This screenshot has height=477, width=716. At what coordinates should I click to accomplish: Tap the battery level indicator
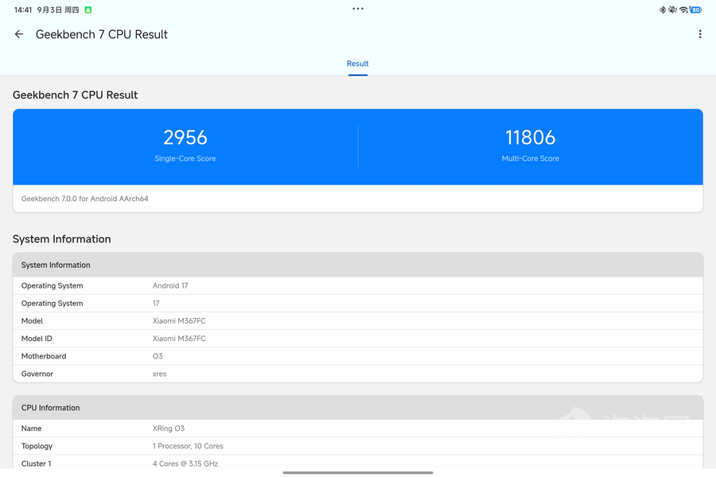point(696,10)
